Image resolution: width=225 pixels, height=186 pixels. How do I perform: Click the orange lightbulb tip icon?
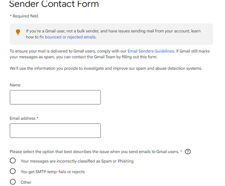click(18, 32)
